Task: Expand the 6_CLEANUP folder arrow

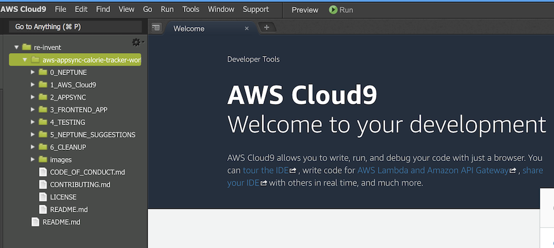Action: (x=33, y=146)
